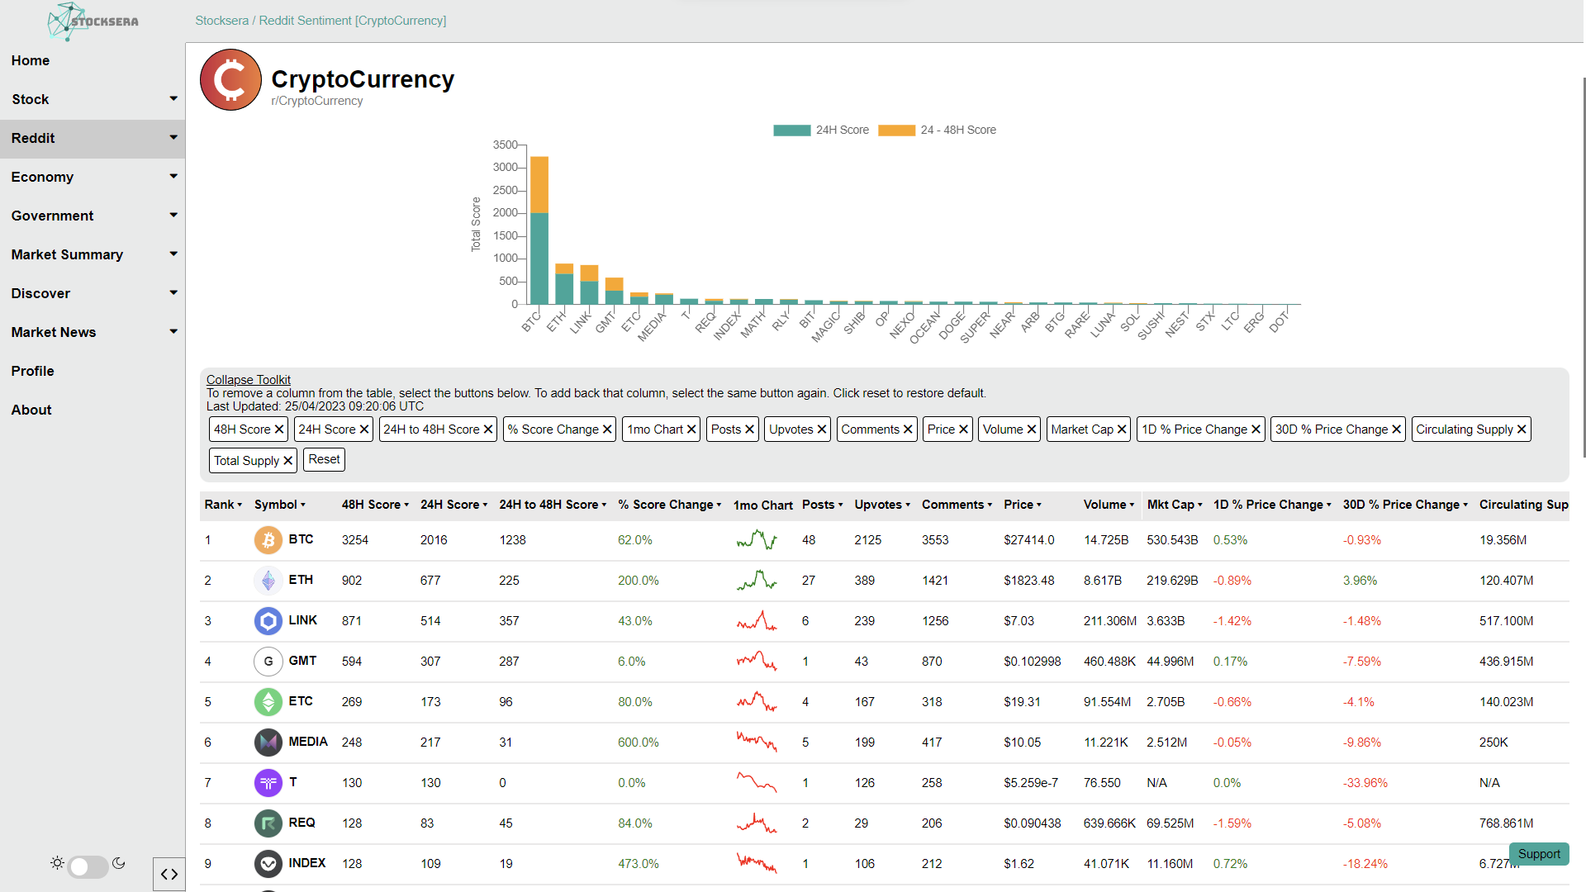Toggle the dark mode switch

[x=88, y=866]
